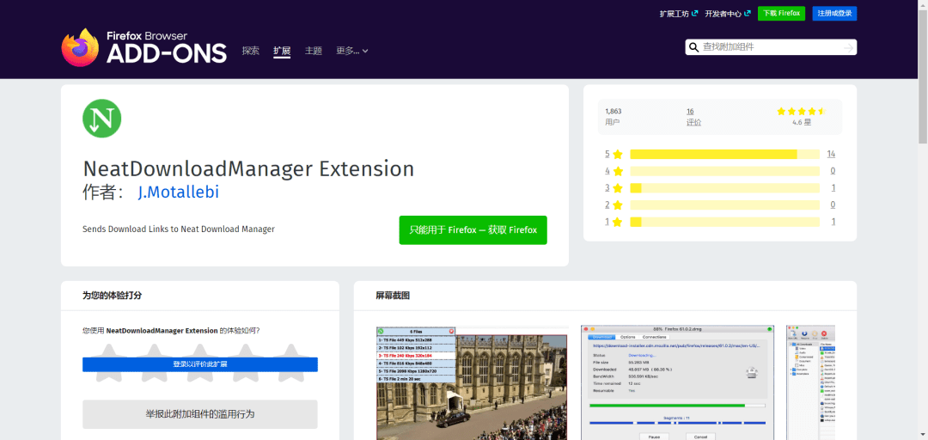928x440 pixels.
Task: Click the 4.6 星 average rating stars
Action: [x=802, y=112]
